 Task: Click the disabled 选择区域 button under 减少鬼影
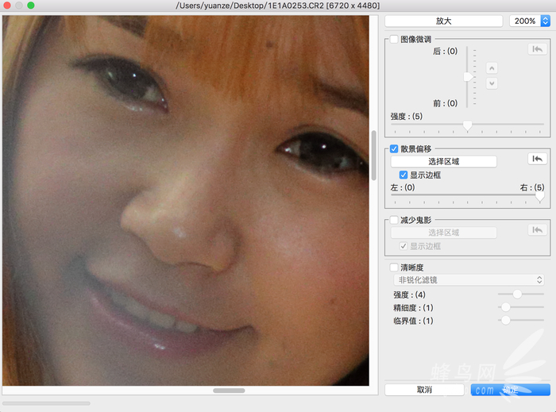(443, 233)
